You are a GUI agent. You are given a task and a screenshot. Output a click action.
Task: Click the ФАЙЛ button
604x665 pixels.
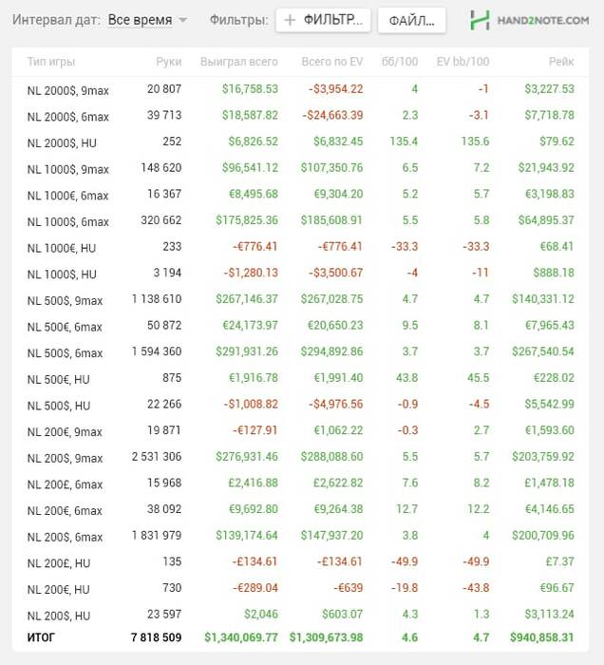[411, 20]
